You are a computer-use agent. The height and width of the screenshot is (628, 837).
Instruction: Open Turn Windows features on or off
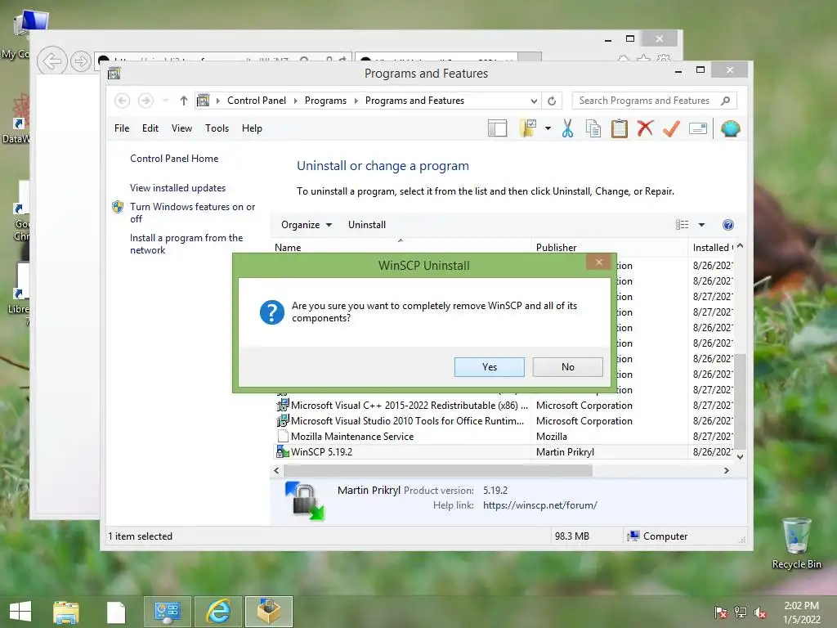[x=192, y=213]
